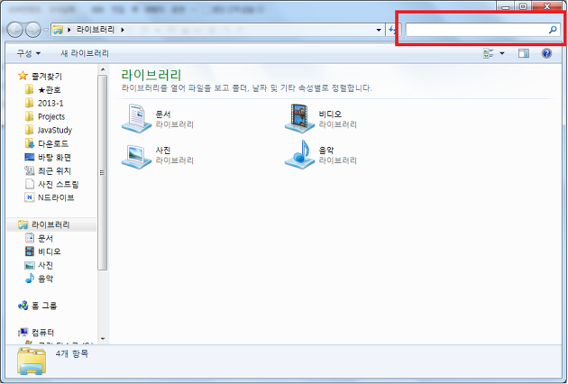Expand the breadcrumb arrow after 라이브러리

click(123, 30)
